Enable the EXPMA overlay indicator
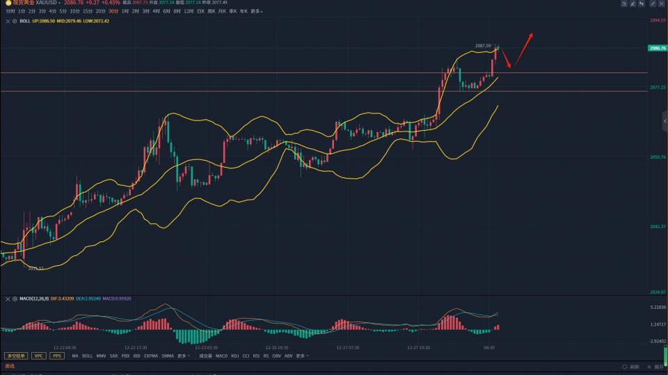The image size is (668, 375). (151, 356)
